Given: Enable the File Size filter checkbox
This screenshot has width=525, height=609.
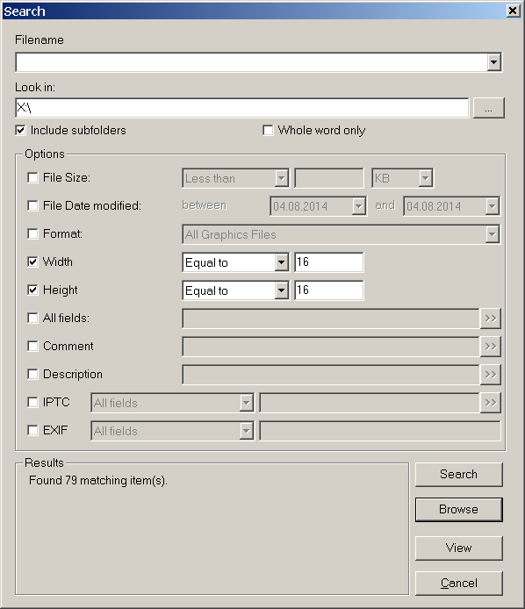Looking at the screenshot, I should (x=32, y=177).
